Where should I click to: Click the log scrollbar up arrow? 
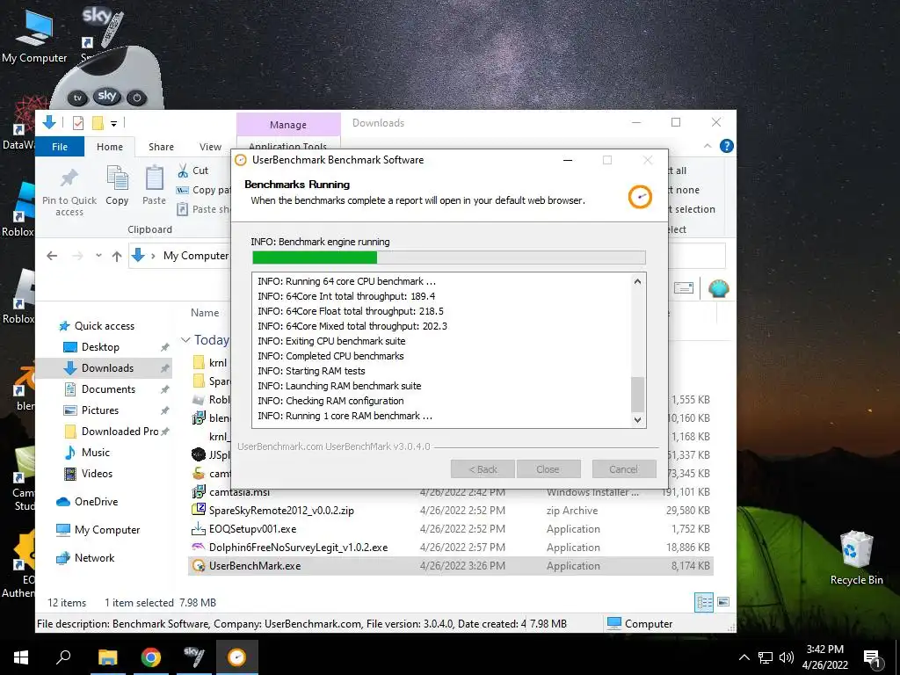coord(637,281)
